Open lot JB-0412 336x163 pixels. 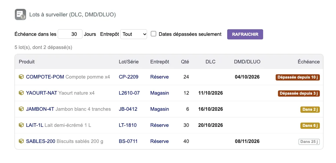pyautogui.click(x=128, y=109)
